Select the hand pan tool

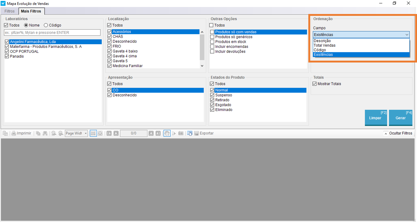(167, 133)
